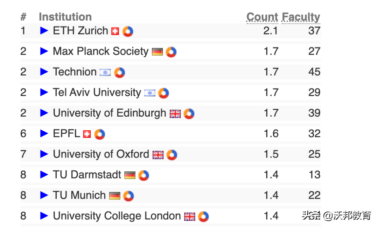This screenshot has width=378, height=227.
Task: Click the EPFL institution name
Action: [66, 133]
